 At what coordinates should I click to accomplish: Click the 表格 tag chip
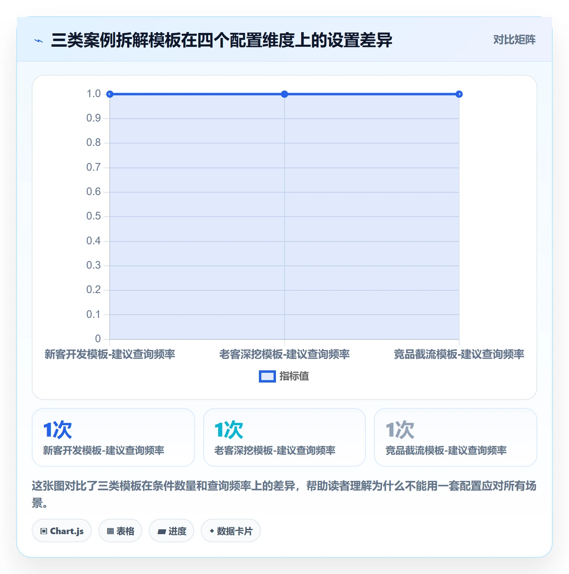coord(120,531)
